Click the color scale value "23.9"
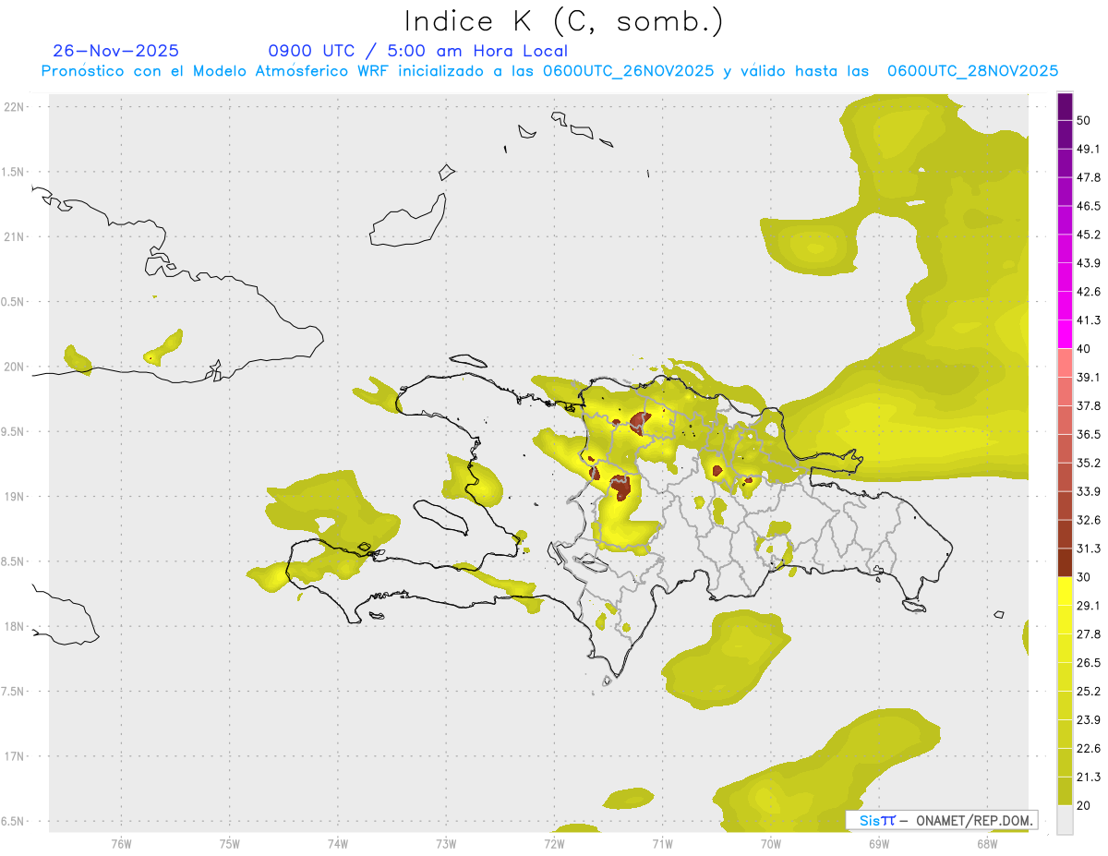This screenshot has height=856, width=1108. point(1089,720)
